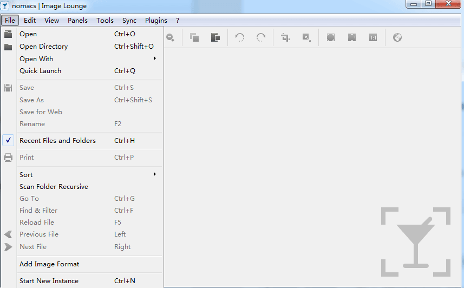This screenshot has height=288, width=464.
Task: Click Scan Folder Recursive option
Action: tap(54, 187)
